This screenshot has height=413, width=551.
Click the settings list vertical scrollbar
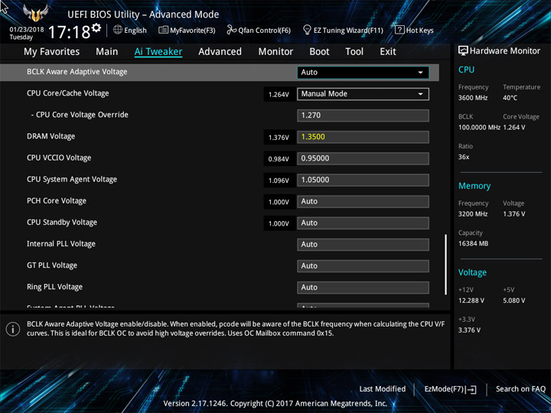pyautogui.click(x=446, y=265)
